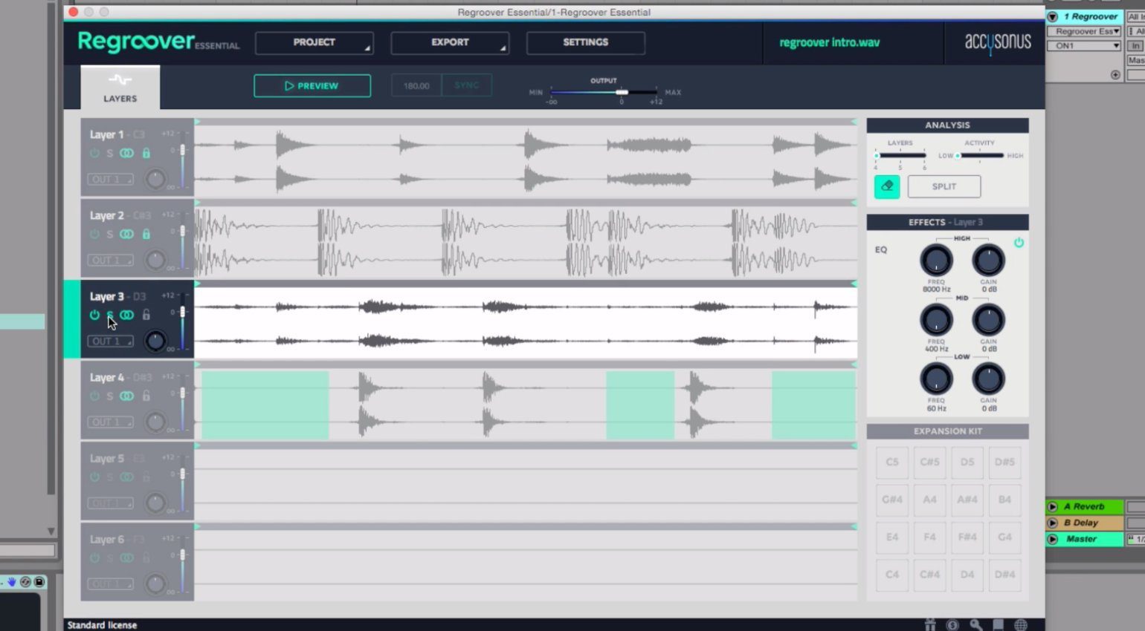Click the manual book icon in the status bar
Image resolution: width=1145 pixels, height=631 pixels.
pyautogui.click(x=998, y=625)
